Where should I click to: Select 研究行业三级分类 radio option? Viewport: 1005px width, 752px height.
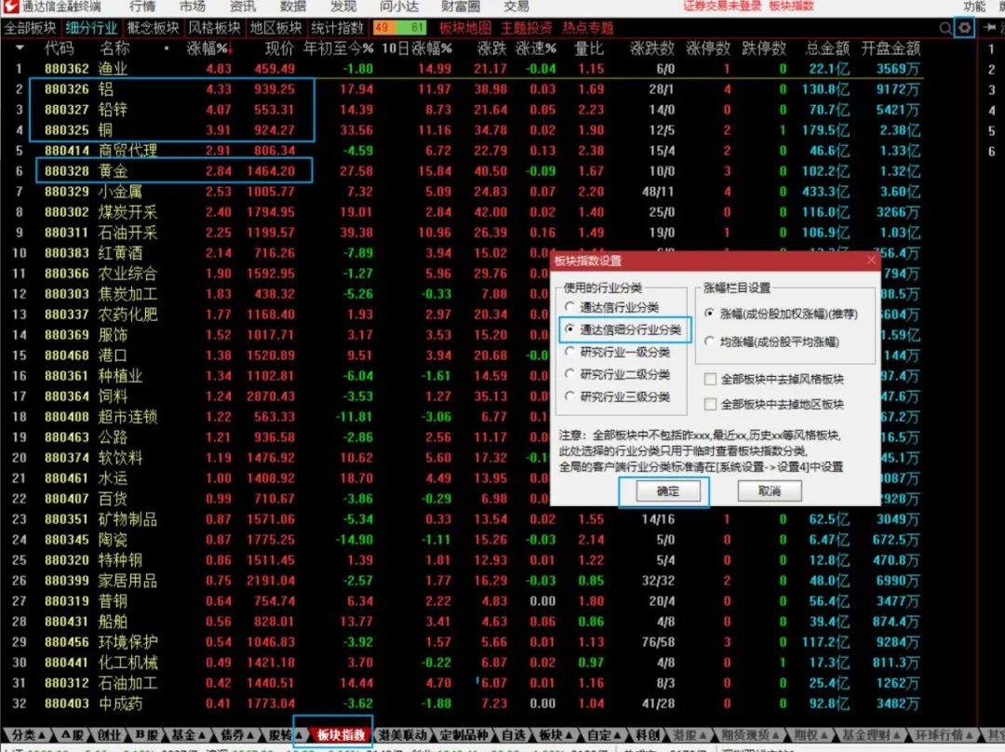click(x=569, y=396)
